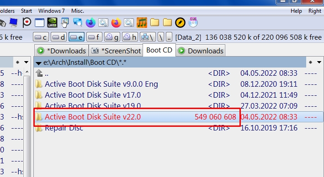The width and height of the screenshot is (324, 177).
Task: Launch the NVIDIA toolbar icon
Action: pos(52,22)
